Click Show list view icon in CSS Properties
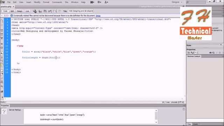The height and width of the screenshot is (126, 224). pos(192,53)
